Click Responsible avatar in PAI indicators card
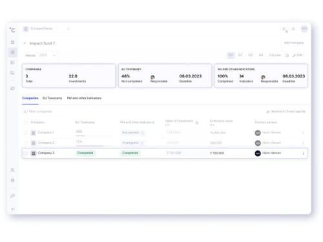 point(263,77)
